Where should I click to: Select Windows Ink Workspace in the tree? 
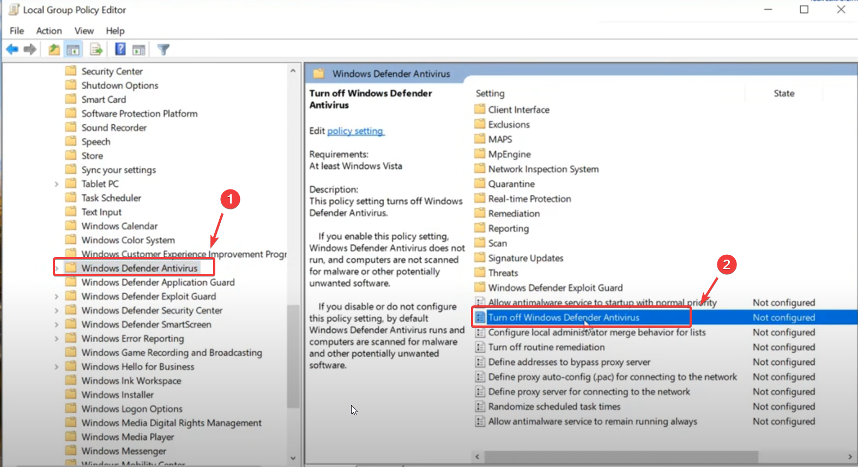tap(131, 380)
